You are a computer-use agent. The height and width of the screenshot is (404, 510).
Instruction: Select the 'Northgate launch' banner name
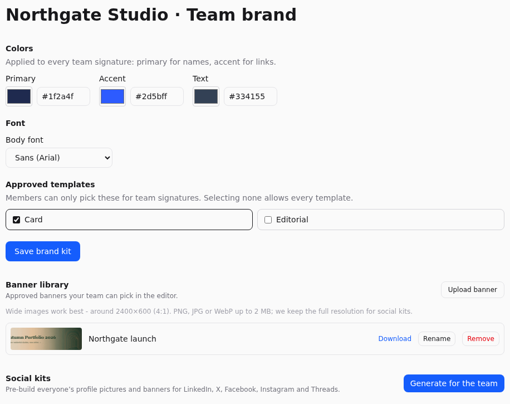(122, 339)
